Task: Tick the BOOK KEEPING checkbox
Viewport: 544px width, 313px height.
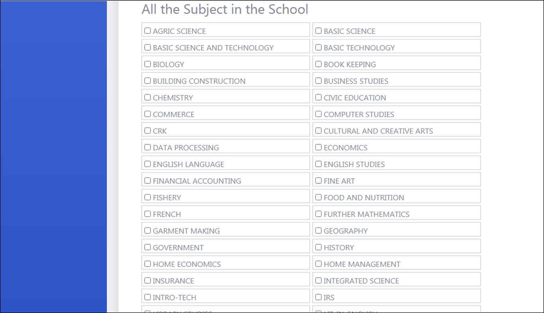Action: pos(318,64)
